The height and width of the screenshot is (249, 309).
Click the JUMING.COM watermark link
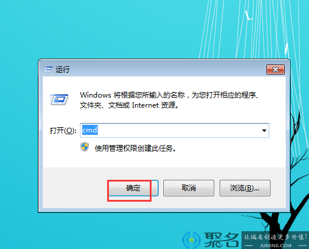pyautogui.click(x=276, y=245)
